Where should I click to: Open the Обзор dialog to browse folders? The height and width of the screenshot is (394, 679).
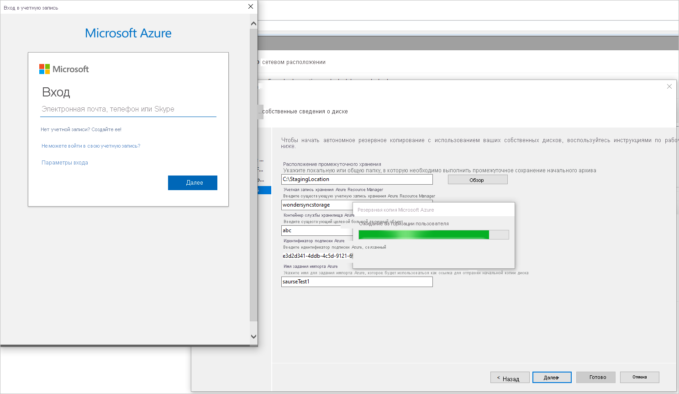point(477,179)
